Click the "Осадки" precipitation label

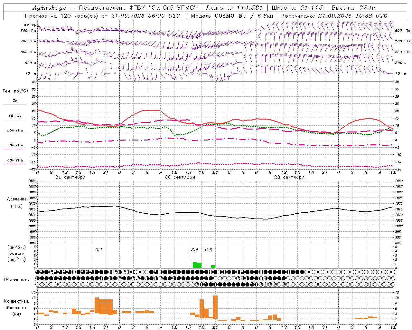[17, 253]
